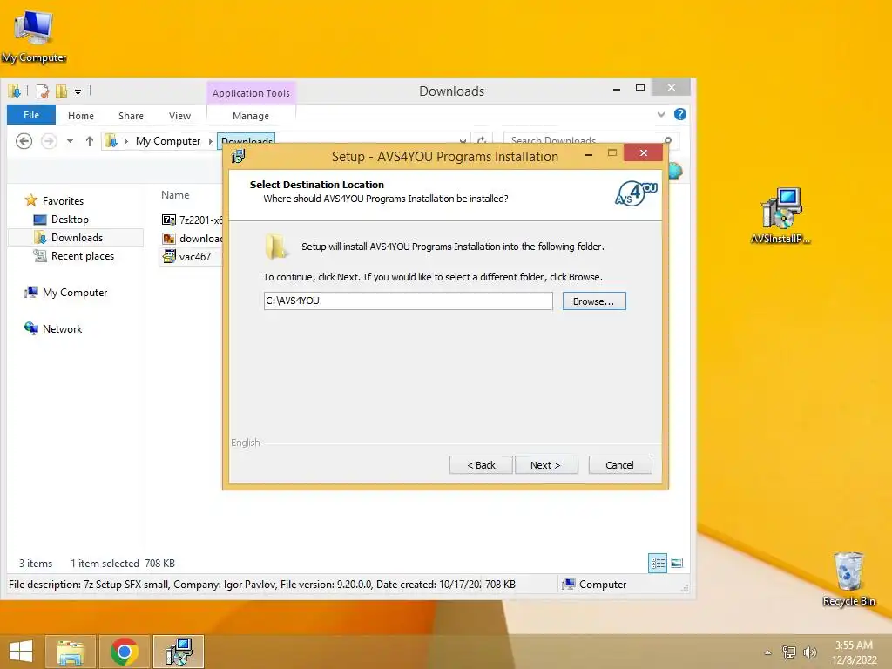Click the installer taskbar icon
This screenshot has height=669, width=892.
179,652
